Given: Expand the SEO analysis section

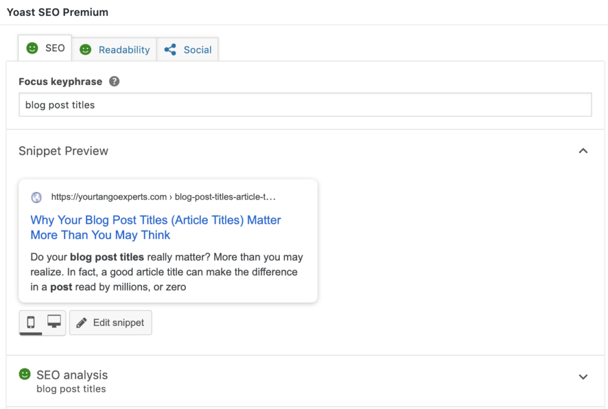Looking at the screenshot, I should pyautogui.click(x=583, y=377).
